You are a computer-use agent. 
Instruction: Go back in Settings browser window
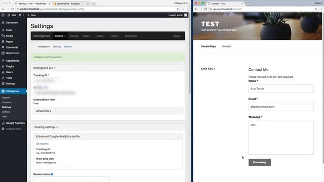coord(3,9)
